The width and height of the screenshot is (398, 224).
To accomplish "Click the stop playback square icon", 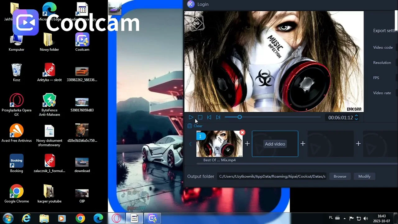I will click(x=200, y=117).
